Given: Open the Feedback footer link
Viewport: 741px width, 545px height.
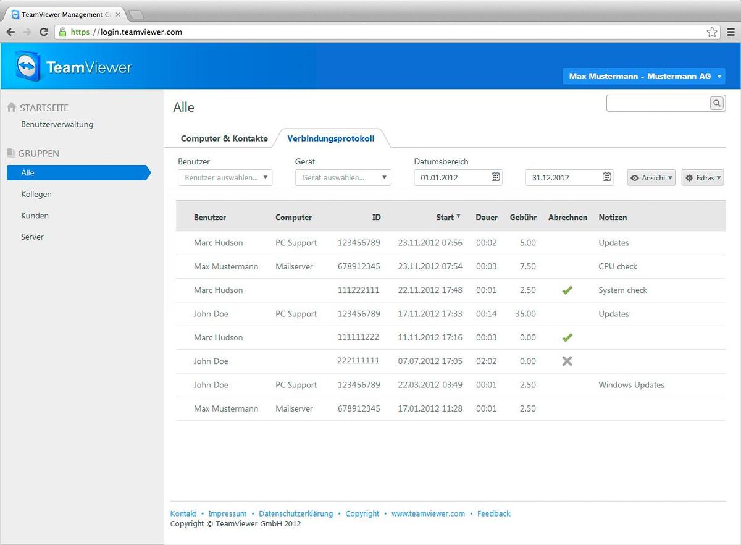Looking at the screenshot, I should tap(494, 513).
